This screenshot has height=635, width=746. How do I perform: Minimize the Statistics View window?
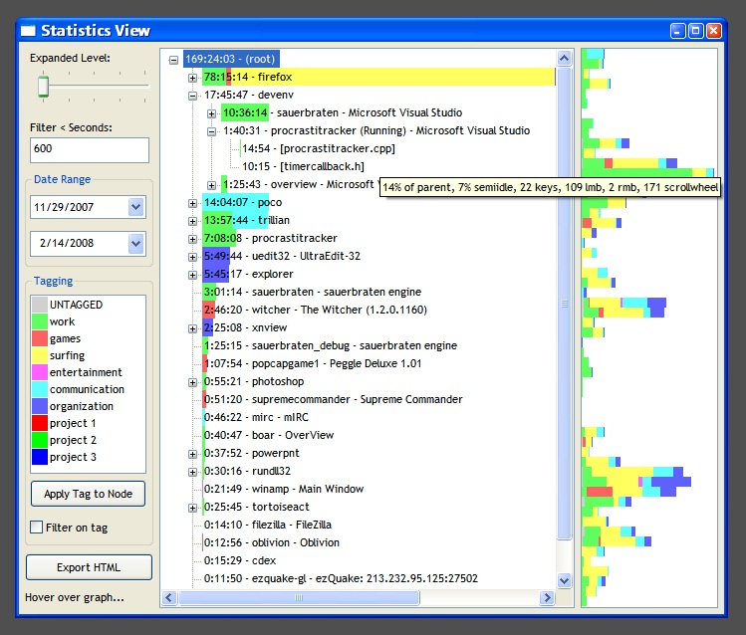pyautogui.click(x=677, y=31)
